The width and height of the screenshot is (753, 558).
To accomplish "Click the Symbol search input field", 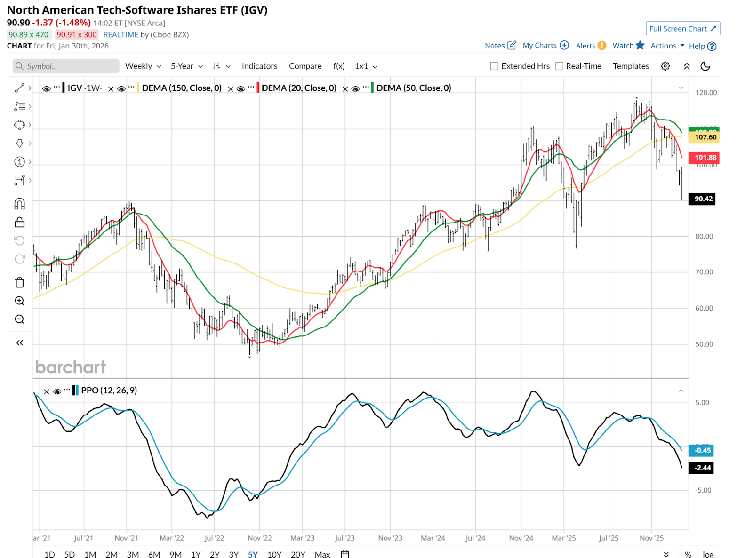I will 66,66.
